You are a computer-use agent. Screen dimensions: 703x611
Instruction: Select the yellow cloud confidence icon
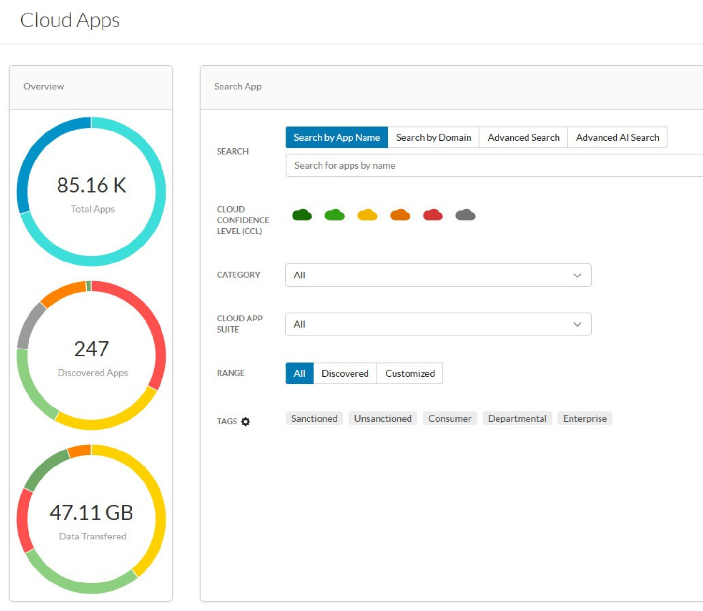pyautogui.click(x=367, y=215)
